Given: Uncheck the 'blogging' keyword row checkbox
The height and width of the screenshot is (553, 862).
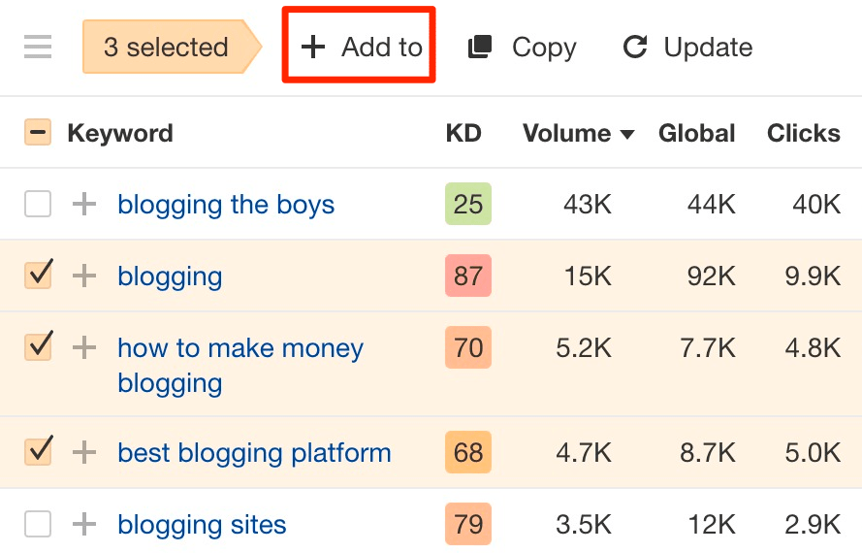Looking at the screenshot, I should pos(38,276).
